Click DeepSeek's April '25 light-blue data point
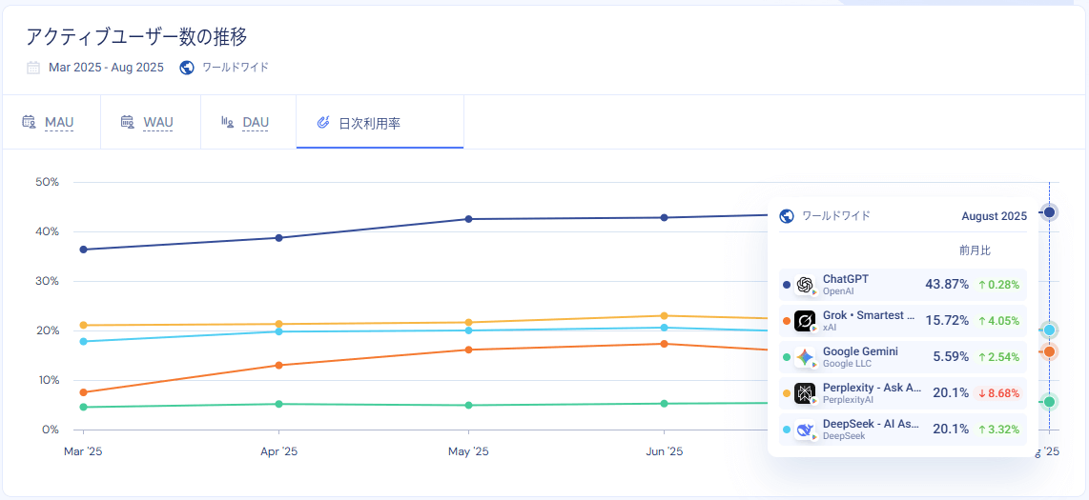This screenshot has height=500, width=1089. click(279, 331)
